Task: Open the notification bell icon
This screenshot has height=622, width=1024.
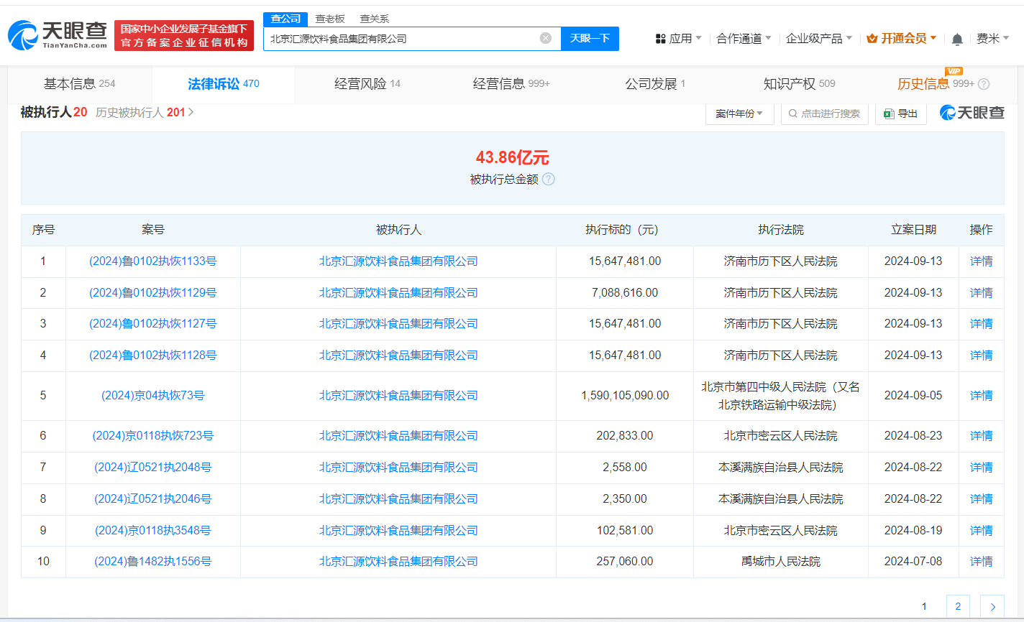Action: coord(957,39)
